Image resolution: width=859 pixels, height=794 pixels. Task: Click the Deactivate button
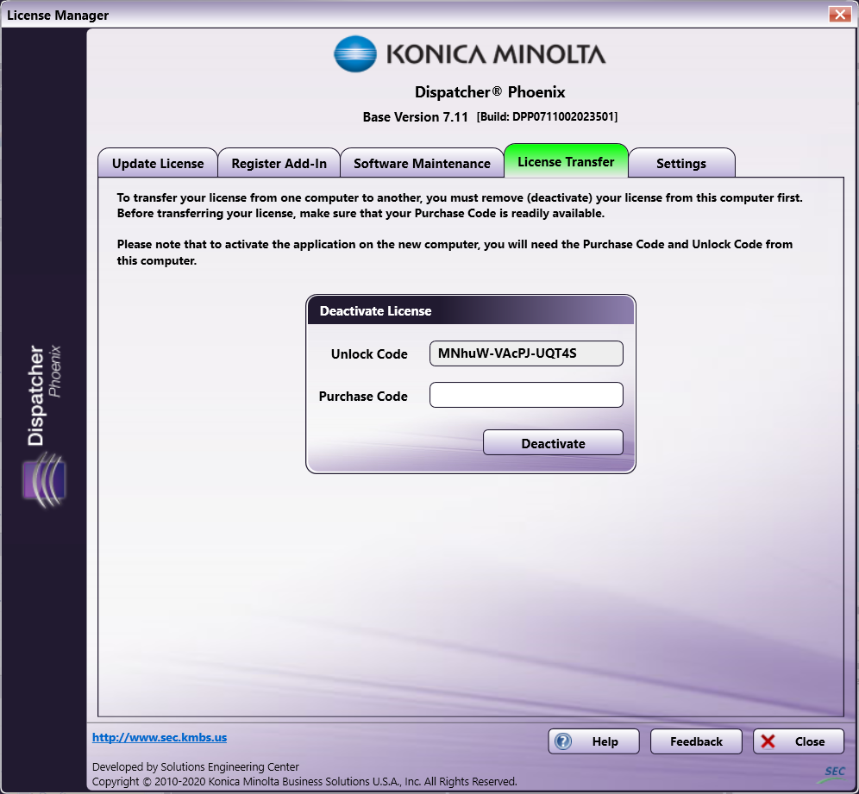coord(553,442)
